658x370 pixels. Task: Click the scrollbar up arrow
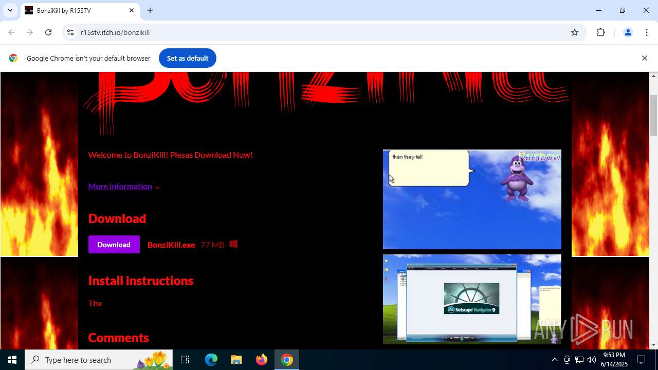click(654, 76)
